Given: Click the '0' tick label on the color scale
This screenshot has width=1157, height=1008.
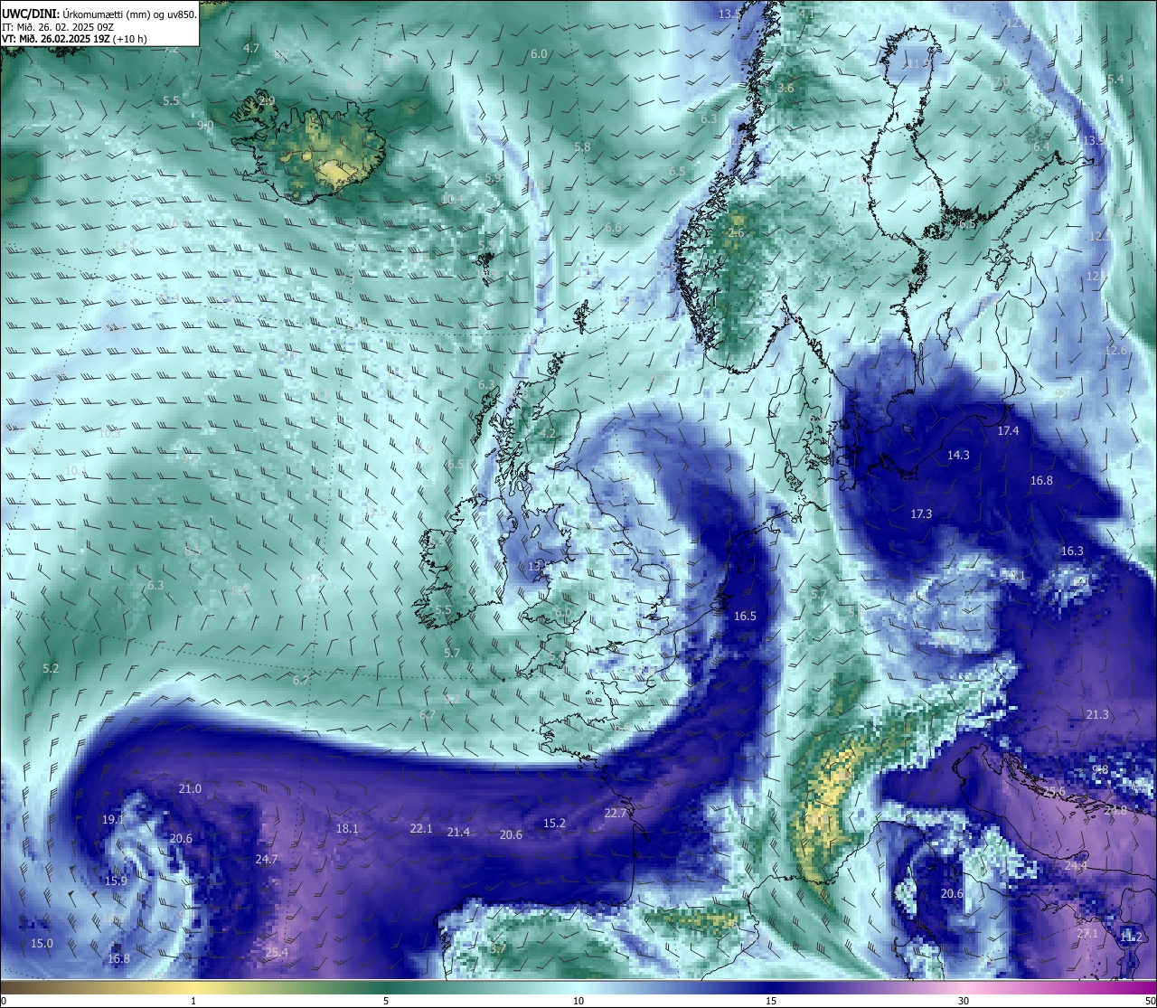Looking at the screenshot, I should [x=3, y=1001].
